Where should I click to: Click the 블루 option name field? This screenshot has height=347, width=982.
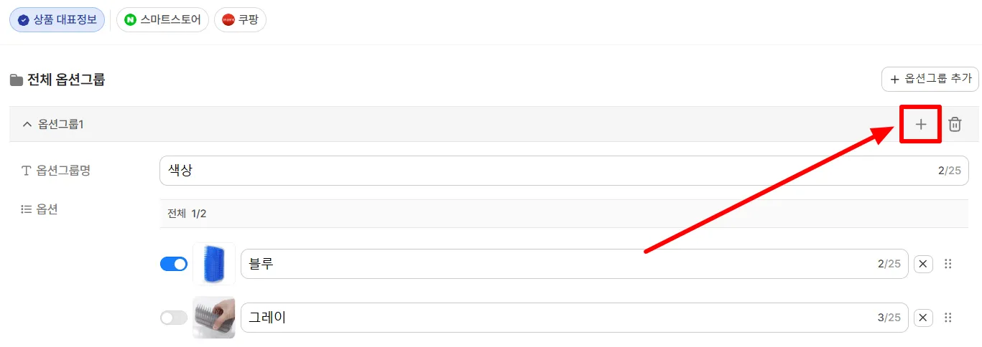tap(575, 264)
